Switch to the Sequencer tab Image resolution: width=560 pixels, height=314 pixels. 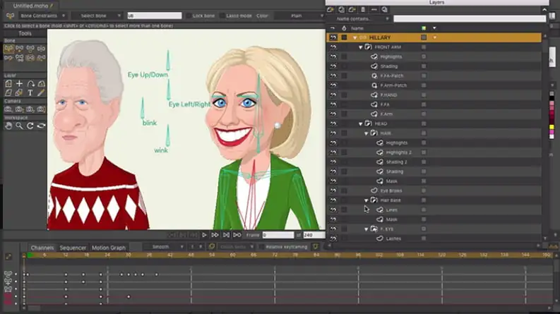[x=73, y=248]
